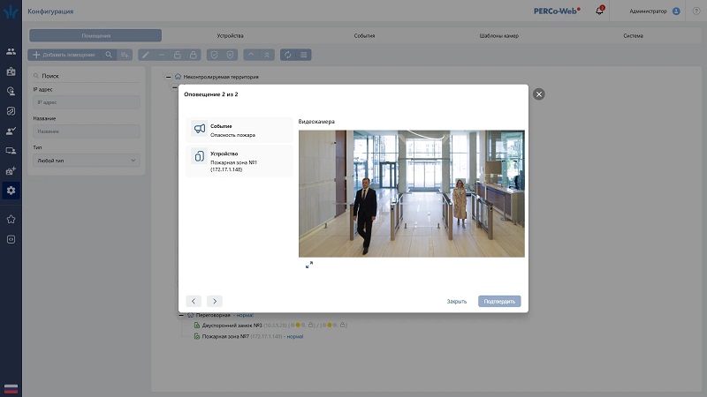
Task: Go to the next notification
Action: click(214, 301)
